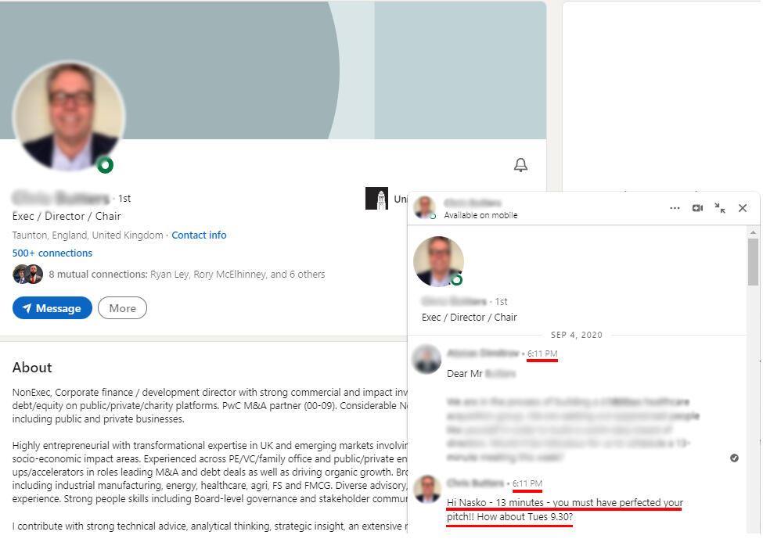This screenshot has height=546, width=763.
Task: Click the university logo icon on profile
Action: [x=376, y=199]
